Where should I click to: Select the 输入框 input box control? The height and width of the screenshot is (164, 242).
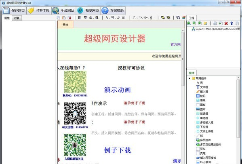click(202, 91)
